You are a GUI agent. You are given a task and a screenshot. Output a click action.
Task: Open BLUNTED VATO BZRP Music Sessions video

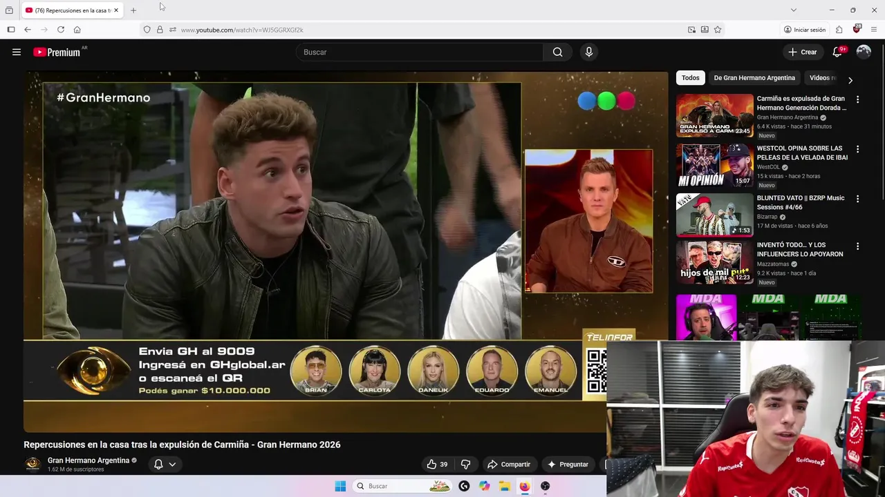pyautogui.click(x=801, y=202)
